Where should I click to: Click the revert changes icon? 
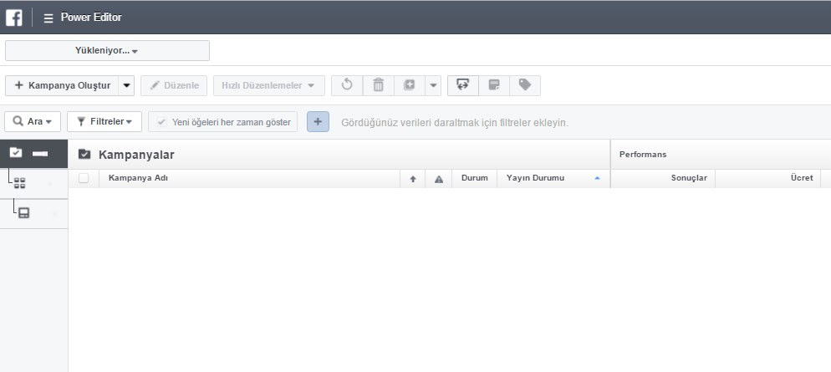(347, 85)
